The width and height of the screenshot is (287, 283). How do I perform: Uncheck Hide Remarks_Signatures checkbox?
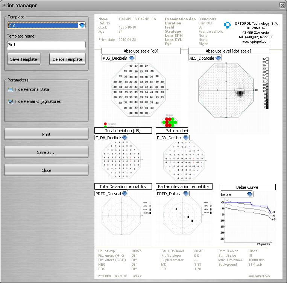11,101
